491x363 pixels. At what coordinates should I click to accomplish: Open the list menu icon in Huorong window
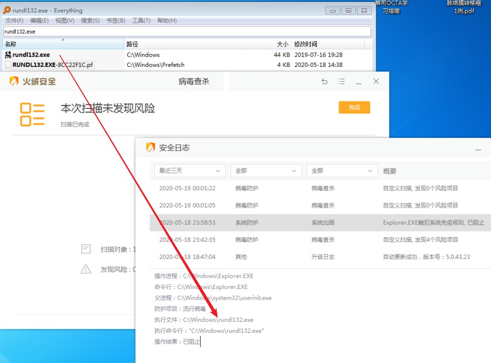[x=342, y=82]
